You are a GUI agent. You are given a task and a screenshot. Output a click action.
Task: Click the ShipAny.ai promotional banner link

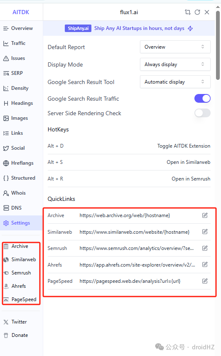129,28
